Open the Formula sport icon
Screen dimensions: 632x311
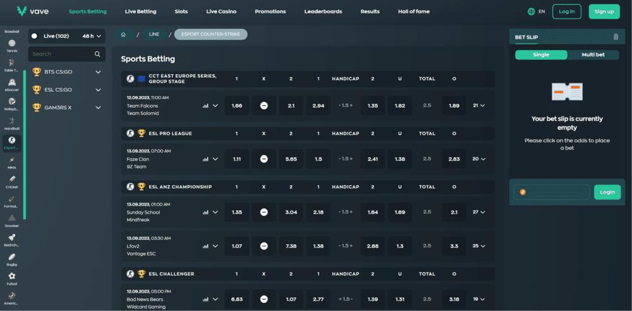coord(11,198)
